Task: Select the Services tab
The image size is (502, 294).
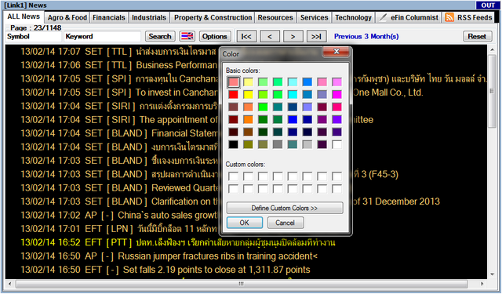Action: click(314, 17)
